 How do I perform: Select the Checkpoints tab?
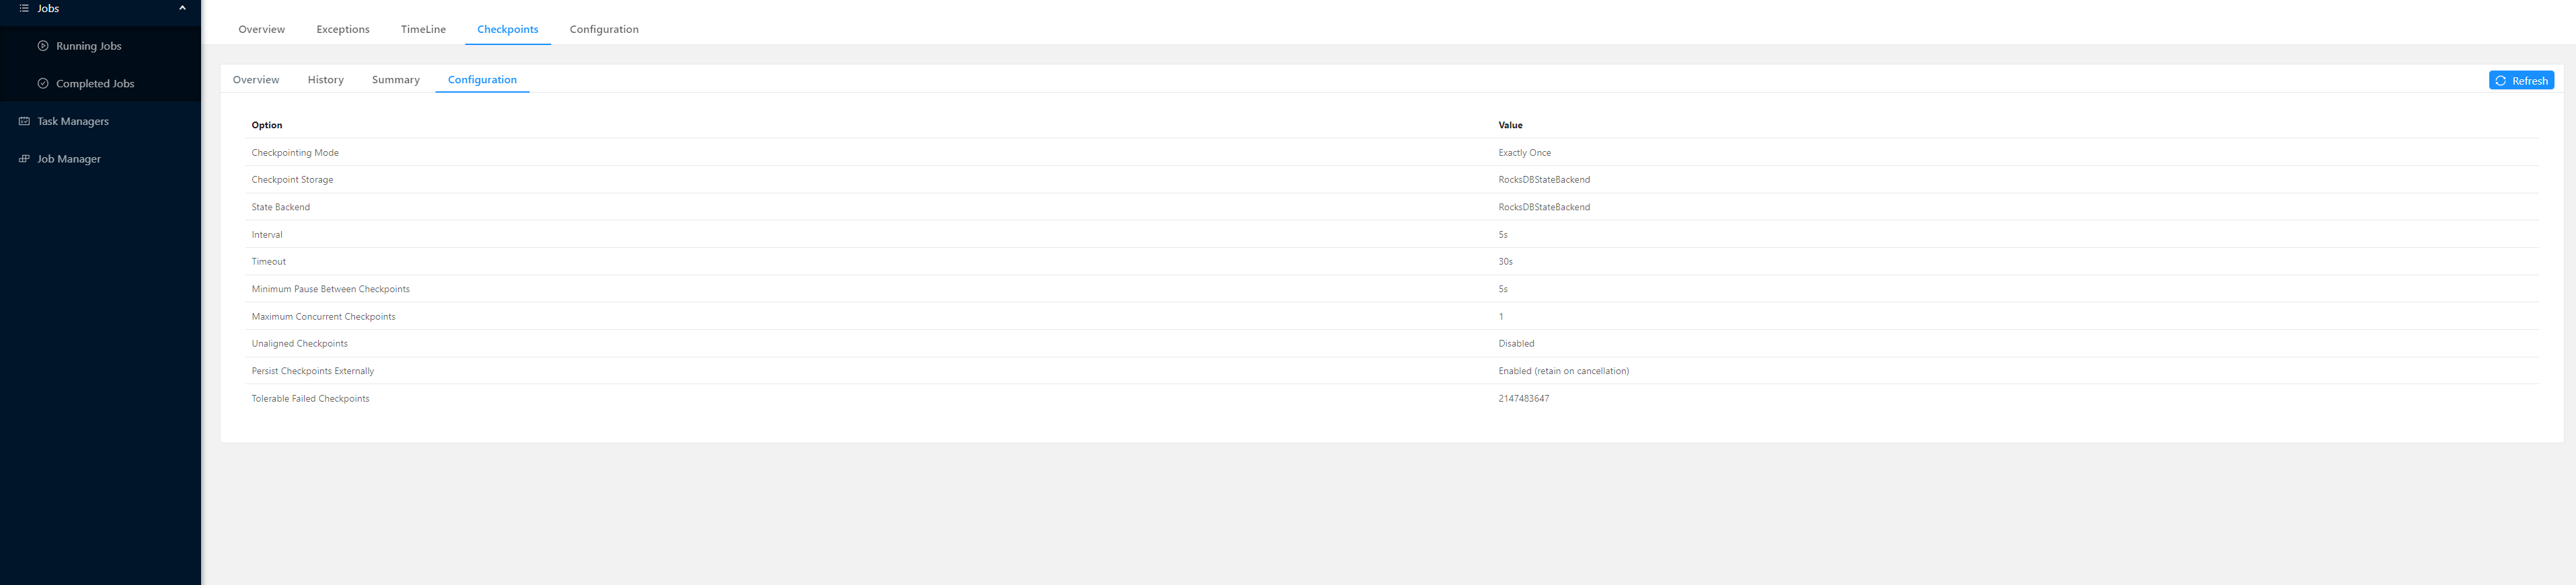507,29
